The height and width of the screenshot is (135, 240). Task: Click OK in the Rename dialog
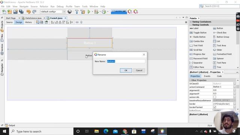click(126, 70)
